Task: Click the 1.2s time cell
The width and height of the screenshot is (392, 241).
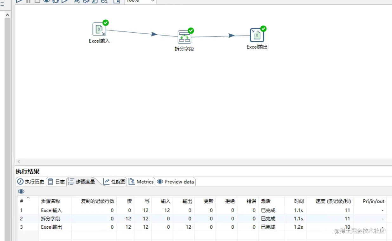Action: coord(298,227)
